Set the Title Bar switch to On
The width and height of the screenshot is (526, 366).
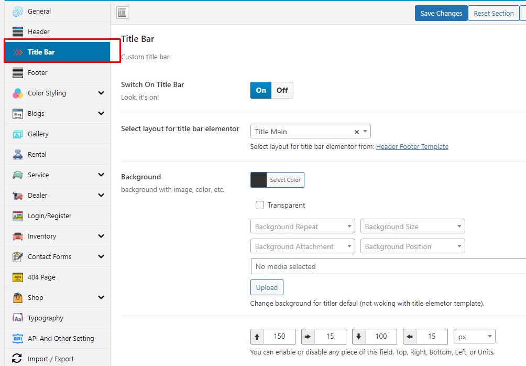click(261, 90)
